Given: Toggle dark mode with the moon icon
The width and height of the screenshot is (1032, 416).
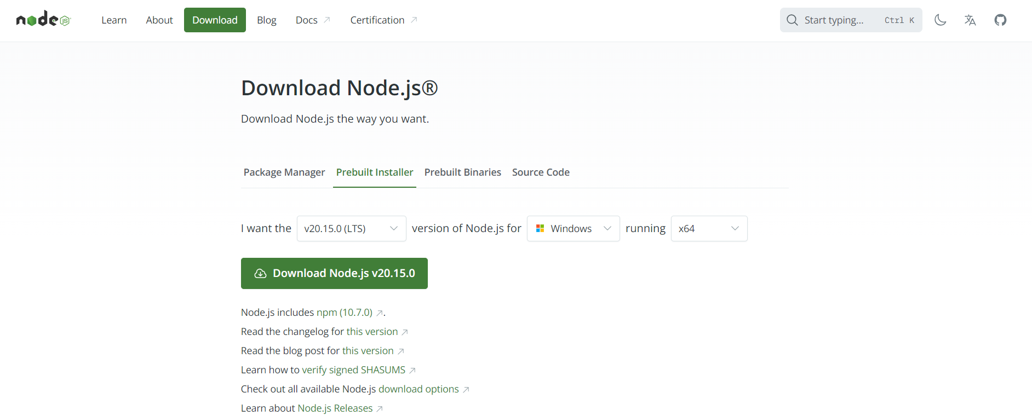Looking at the screenshot, I should pyautogui.click(x=941, y=20).
